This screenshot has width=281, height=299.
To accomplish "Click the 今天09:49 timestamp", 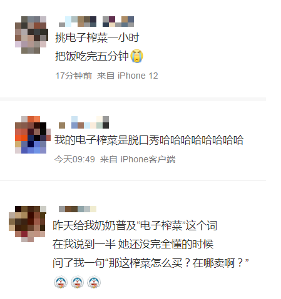I will pyautogui.click(x=74, y=159).
